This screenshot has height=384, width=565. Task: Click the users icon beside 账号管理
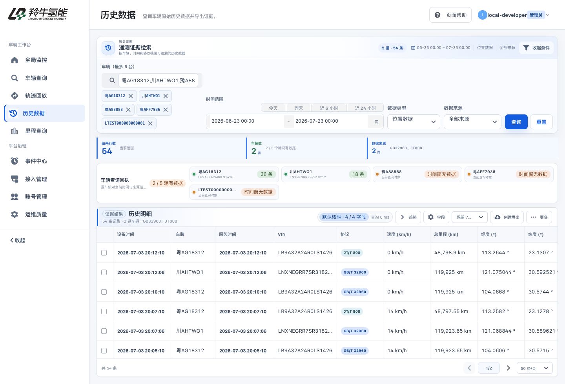(x=15, y=197)
